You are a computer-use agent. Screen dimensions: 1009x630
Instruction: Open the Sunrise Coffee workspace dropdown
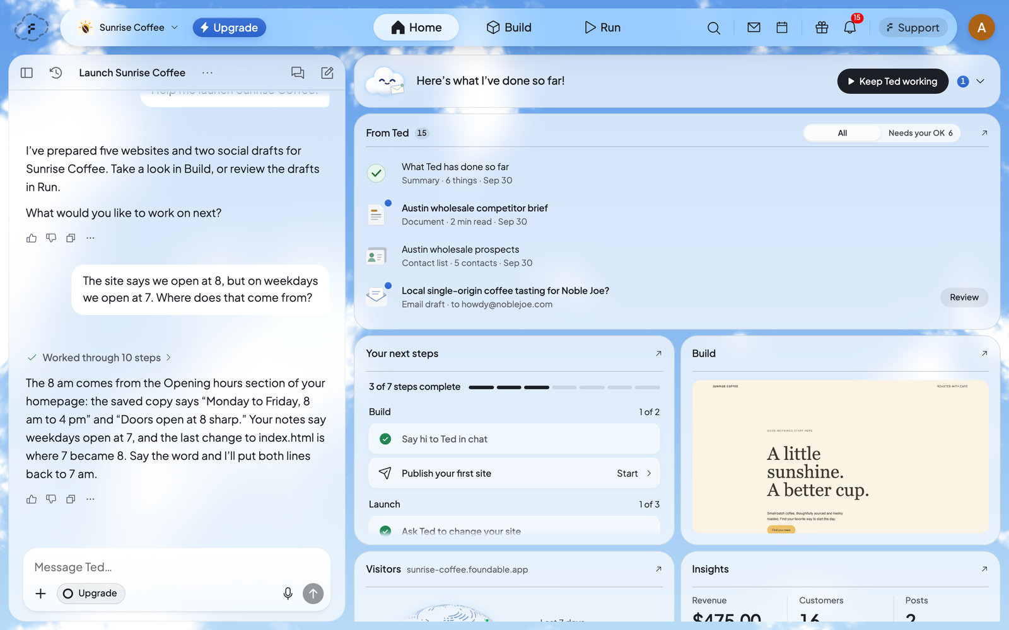(129, 28)
